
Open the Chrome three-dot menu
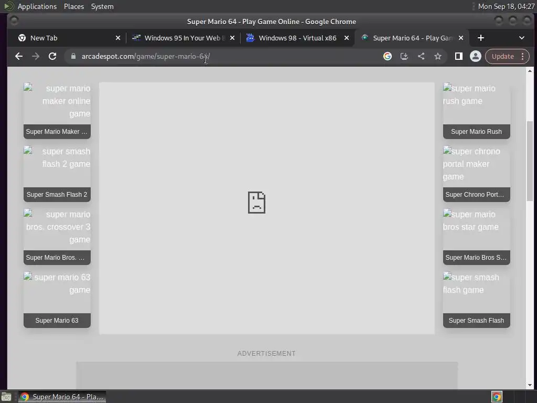pos(523,56)
